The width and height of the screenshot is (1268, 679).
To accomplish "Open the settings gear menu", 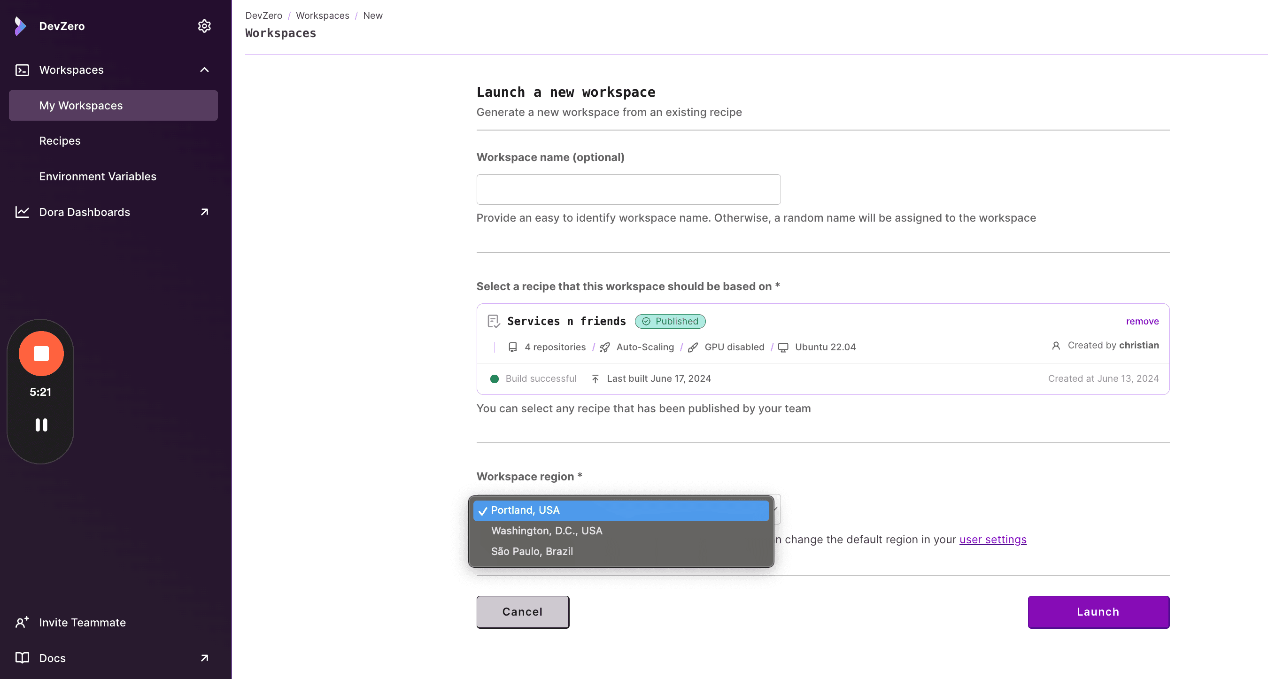I will pos(205,26).
